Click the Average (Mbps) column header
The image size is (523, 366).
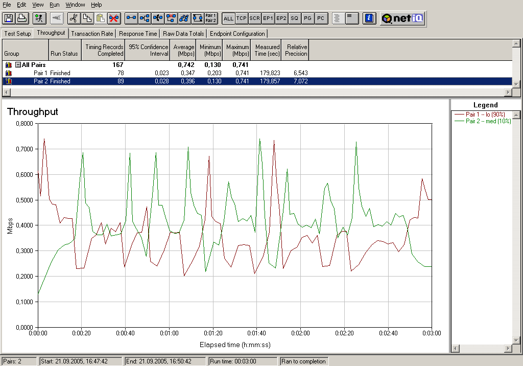[183, 50]
